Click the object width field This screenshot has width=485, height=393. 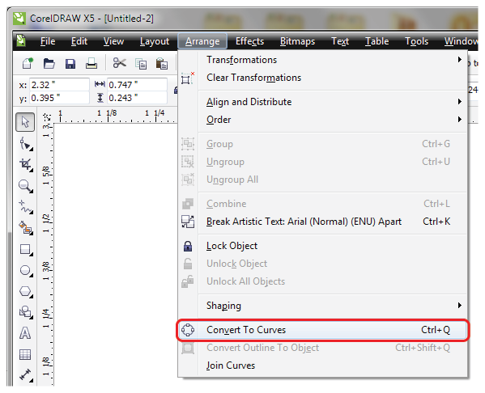(137, 85)
